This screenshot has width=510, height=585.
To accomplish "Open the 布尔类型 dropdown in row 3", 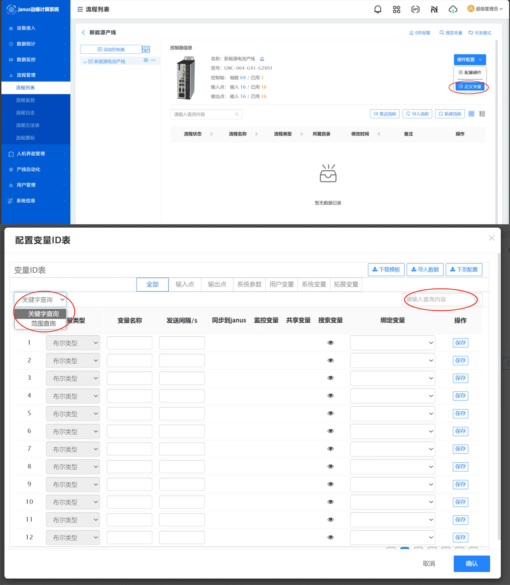I will 73,378.
